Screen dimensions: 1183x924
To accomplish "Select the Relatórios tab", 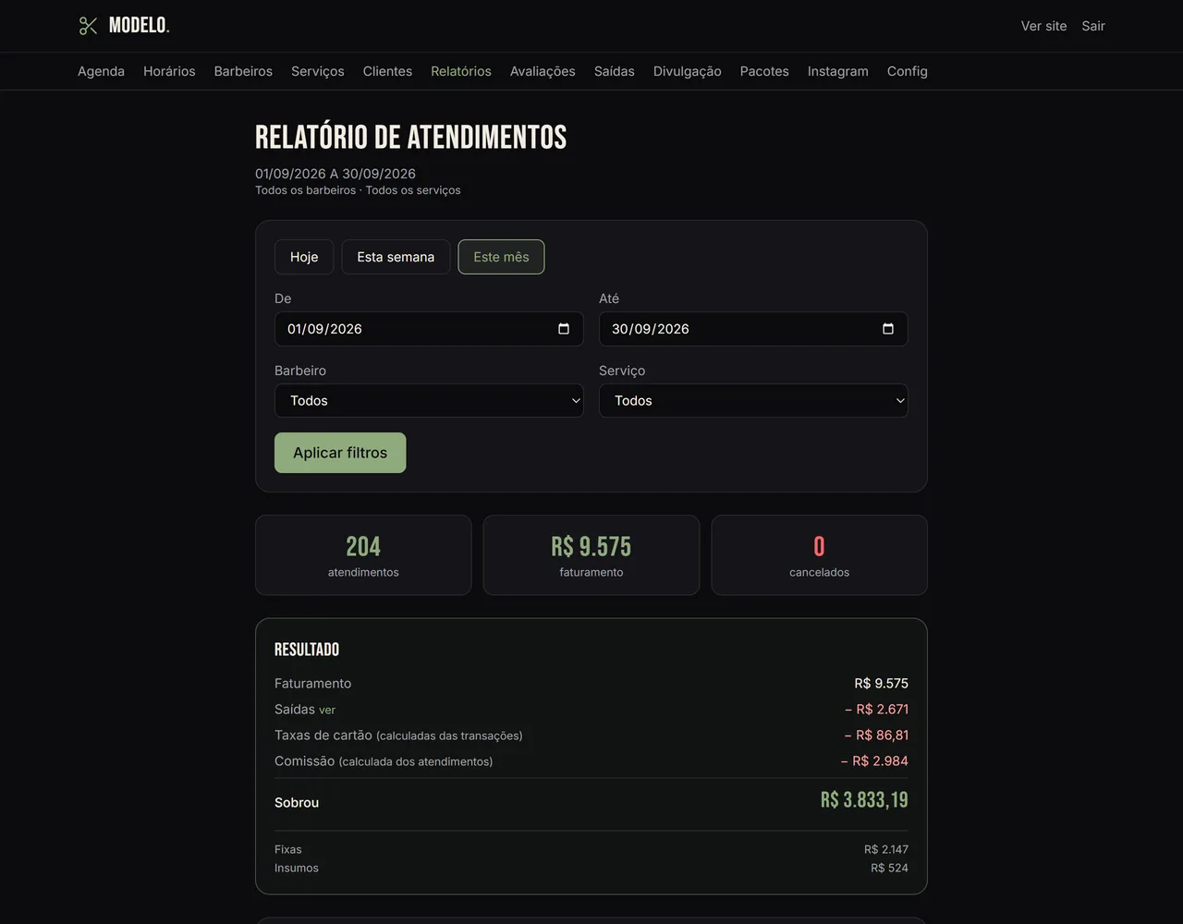I will coord(461,71).
